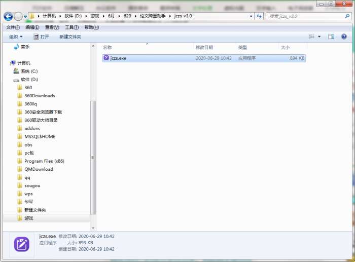Open the 文件(F) menu

click(x=13, y=27)
